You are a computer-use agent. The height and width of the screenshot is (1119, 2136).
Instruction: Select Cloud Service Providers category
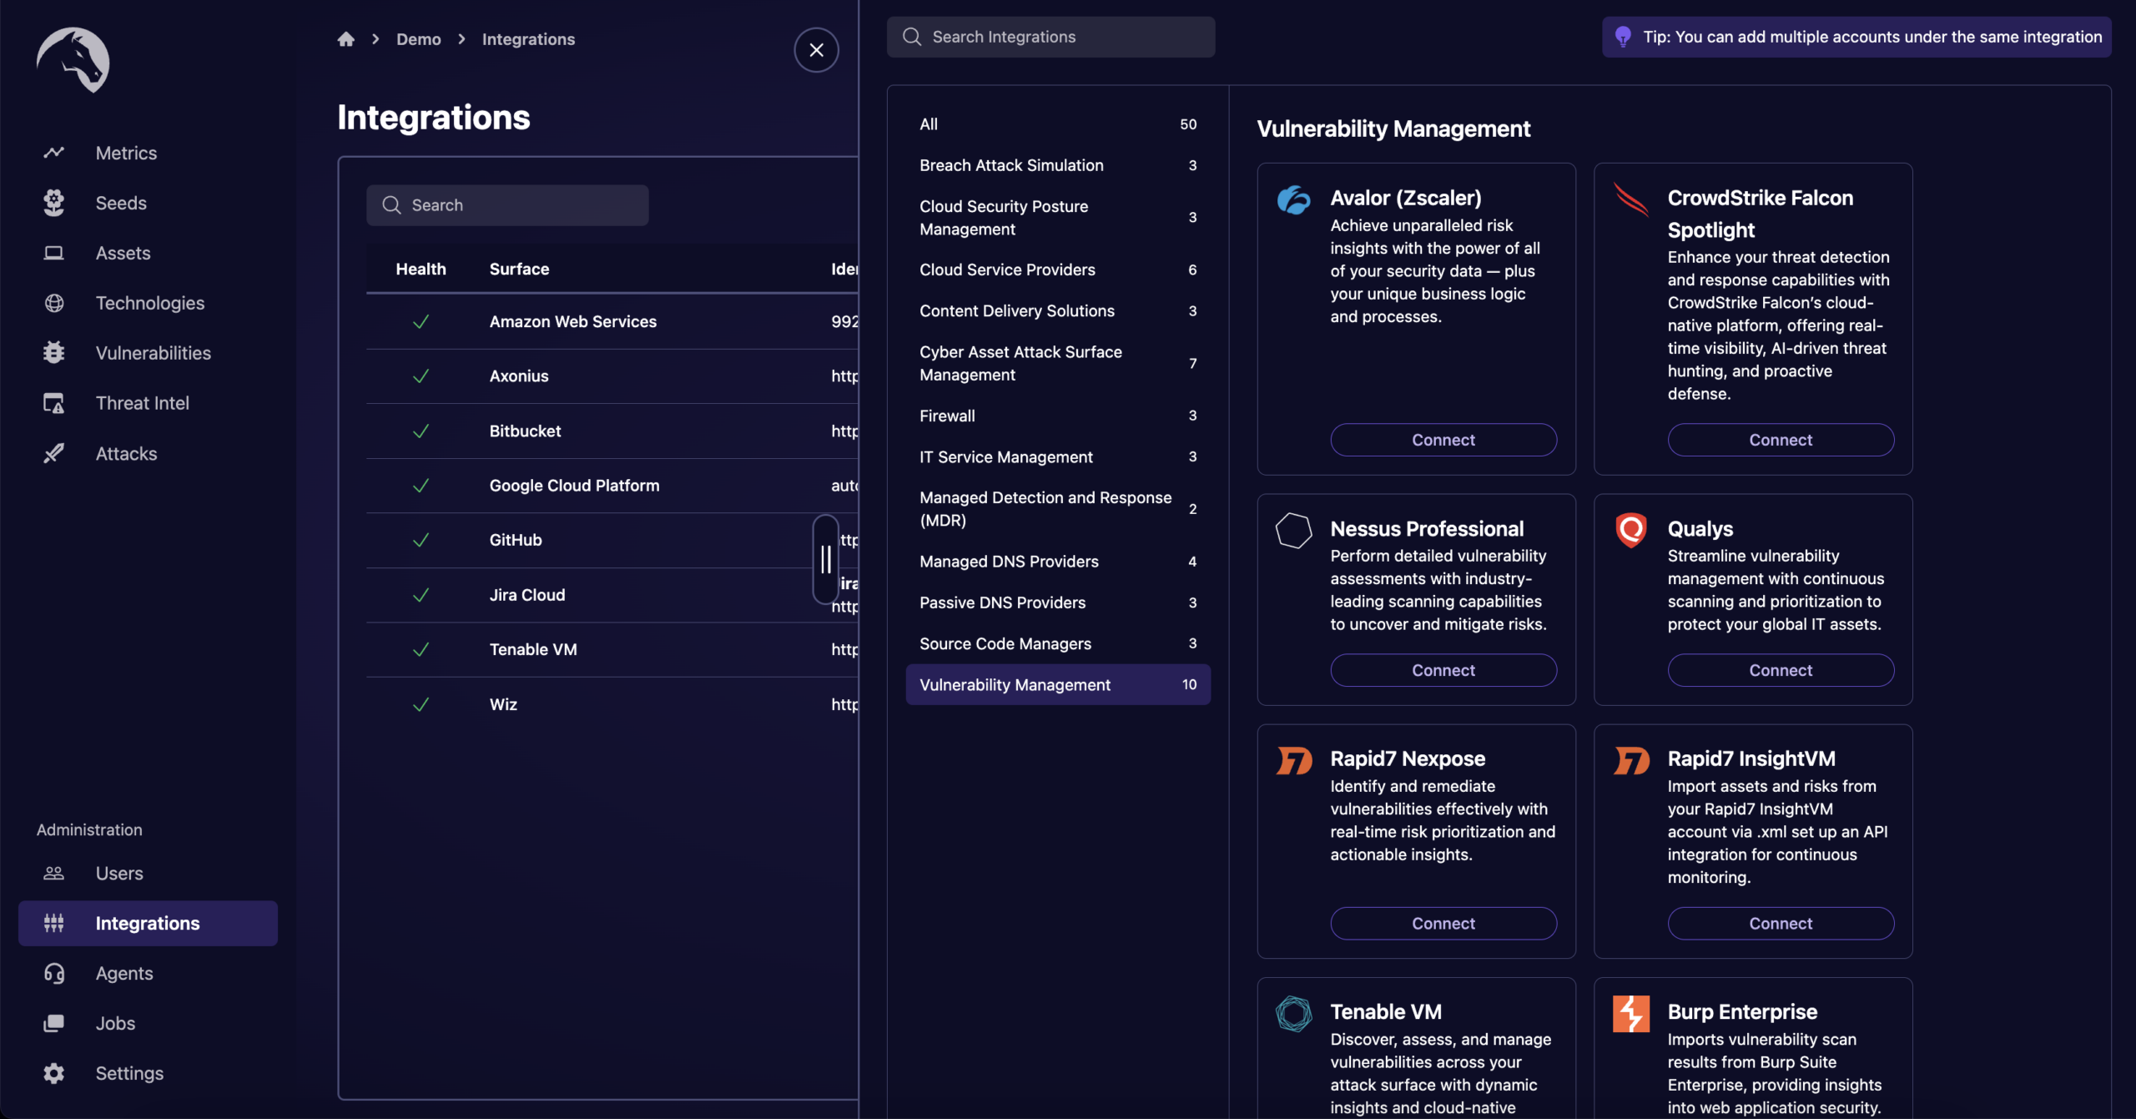pos(1058,270)
